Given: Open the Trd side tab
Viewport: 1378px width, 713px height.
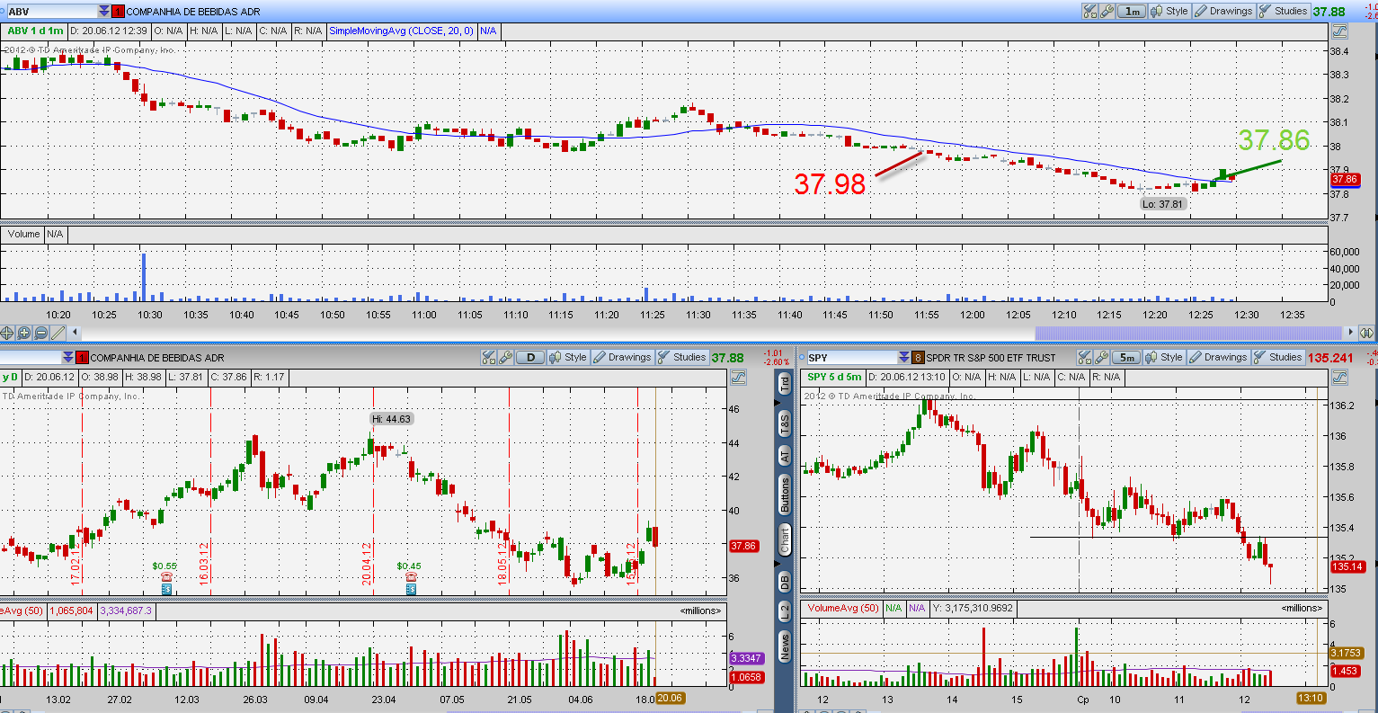Looking at the screenshot, I should coord(785,383).
